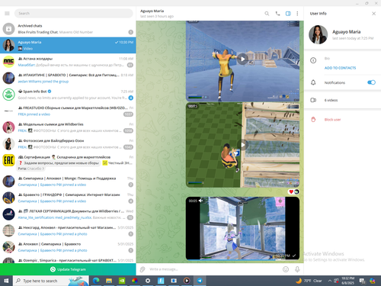Record a voice message with microphone icon
381x286 pixels.
[297, 269]
